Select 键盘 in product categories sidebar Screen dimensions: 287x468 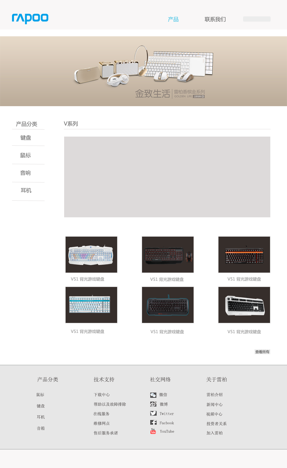tap(26, 138)
